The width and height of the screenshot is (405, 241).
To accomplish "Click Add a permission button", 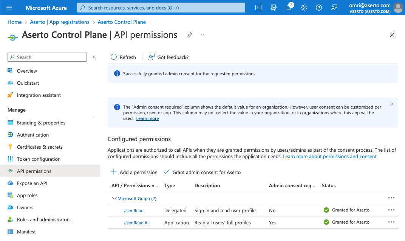I will (x=134, y=172).
